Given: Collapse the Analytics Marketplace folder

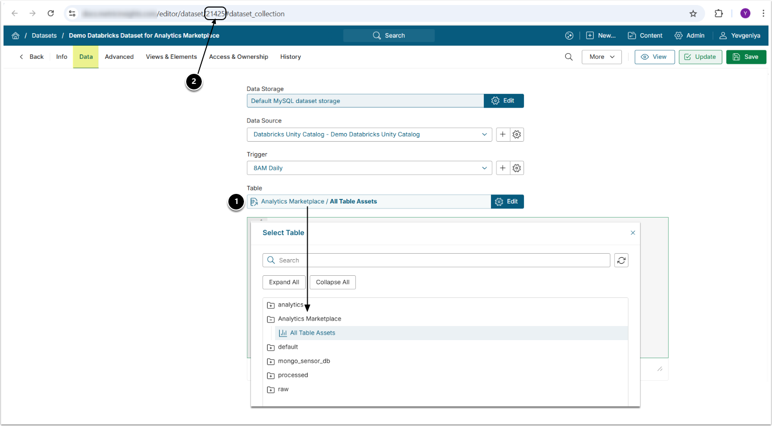Looking at the screenshot, I should tap(271, 319).
